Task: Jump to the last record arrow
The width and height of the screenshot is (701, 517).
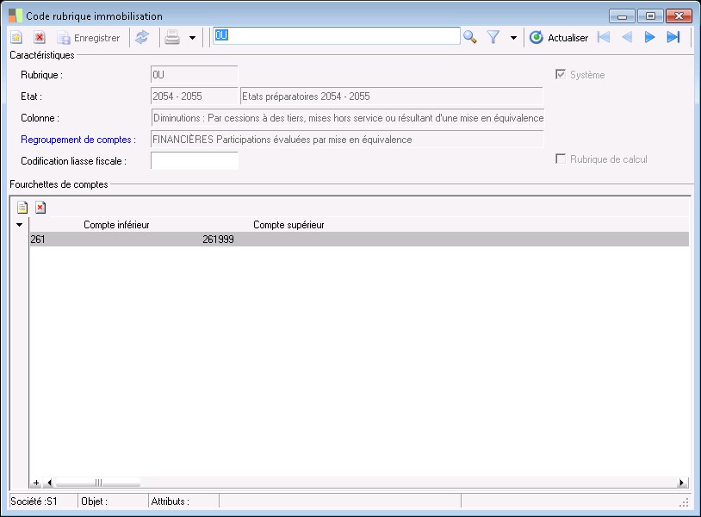Action: point(673,37)
